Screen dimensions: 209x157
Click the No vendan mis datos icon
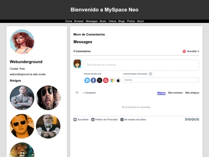122,119
